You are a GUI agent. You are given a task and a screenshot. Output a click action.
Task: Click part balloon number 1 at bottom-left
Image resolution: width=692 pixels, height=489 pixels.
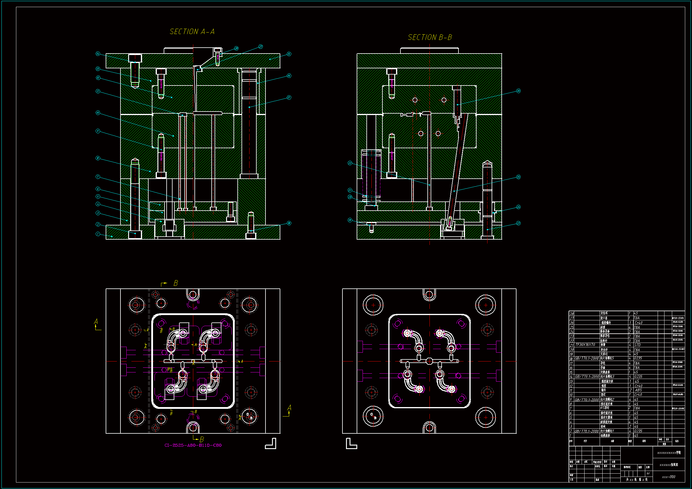coord(98,234)
